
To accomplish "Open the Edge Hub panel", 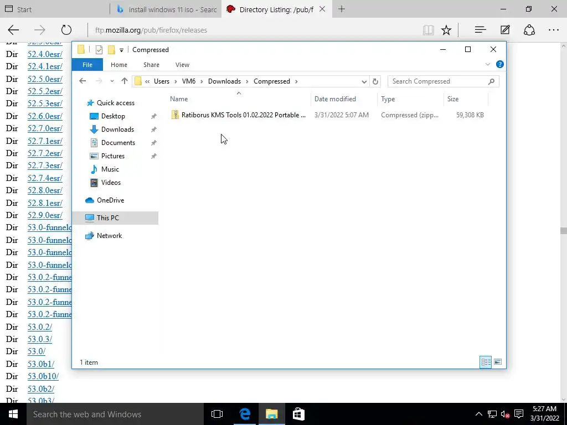I will pos(480,30).
